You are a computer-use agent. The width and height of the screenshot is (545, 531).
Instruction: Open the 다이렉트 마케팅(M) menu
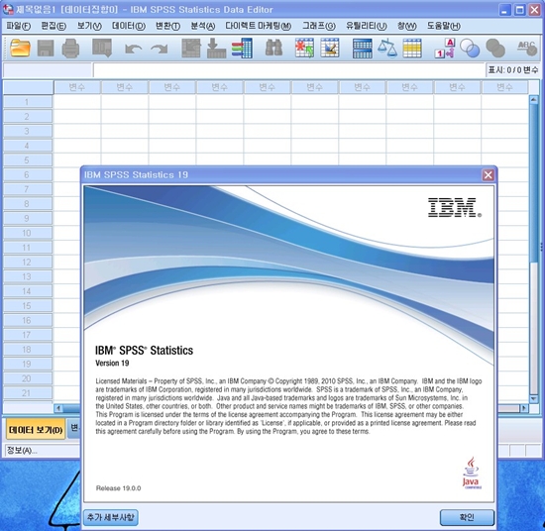tap(258, 26)
